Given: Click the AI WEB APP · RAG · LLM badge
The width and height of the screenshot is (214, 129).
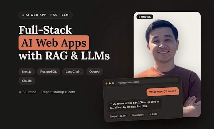Looking at the screenshot, I should tap(46, 15).
